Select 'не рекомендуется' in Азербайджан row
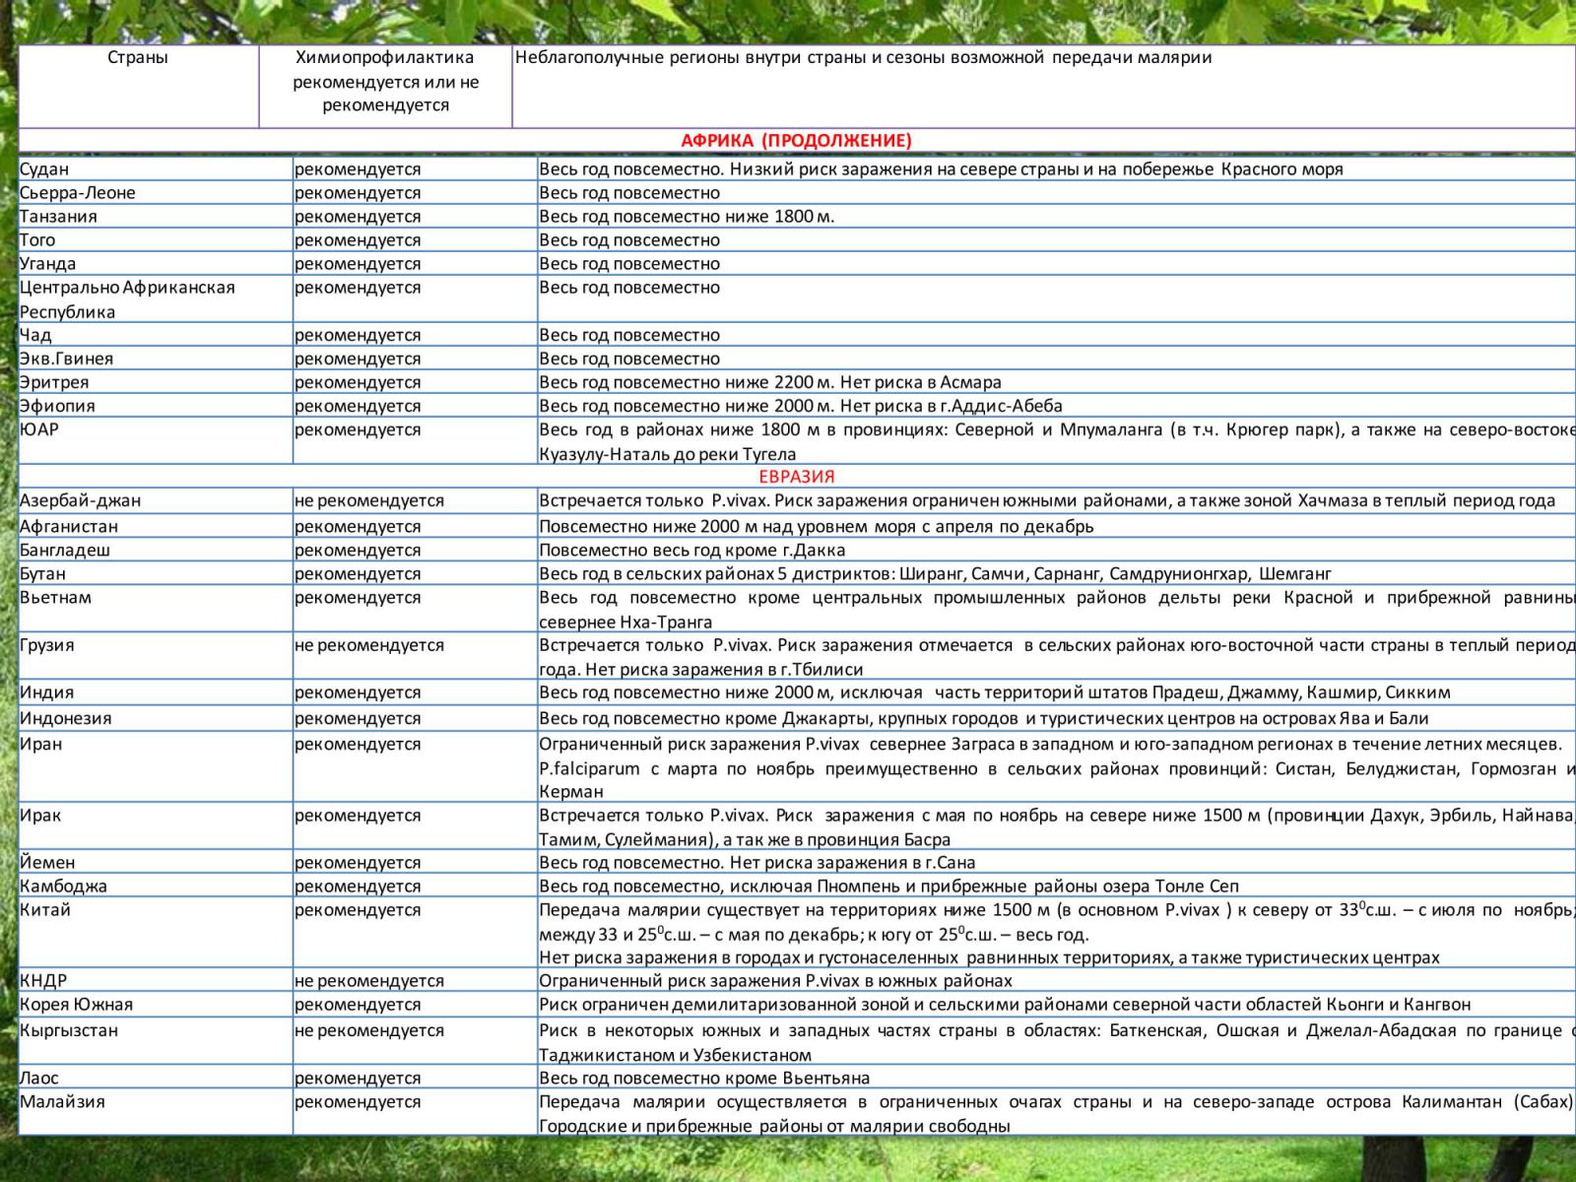The image size is (1576, 1182). click(x=369, y=500)
